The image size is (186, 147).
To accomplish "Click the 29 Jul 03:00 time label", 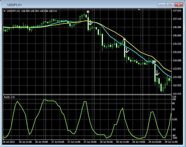I will (x=155, y=142).
